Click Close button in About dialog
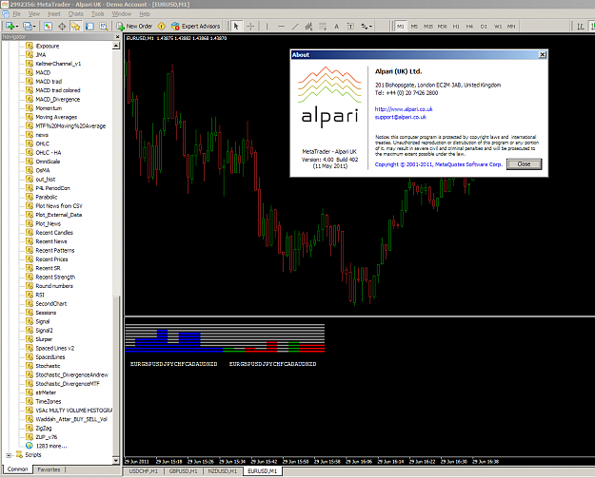The height and width of the screenshot is (478, 595). 524,164
